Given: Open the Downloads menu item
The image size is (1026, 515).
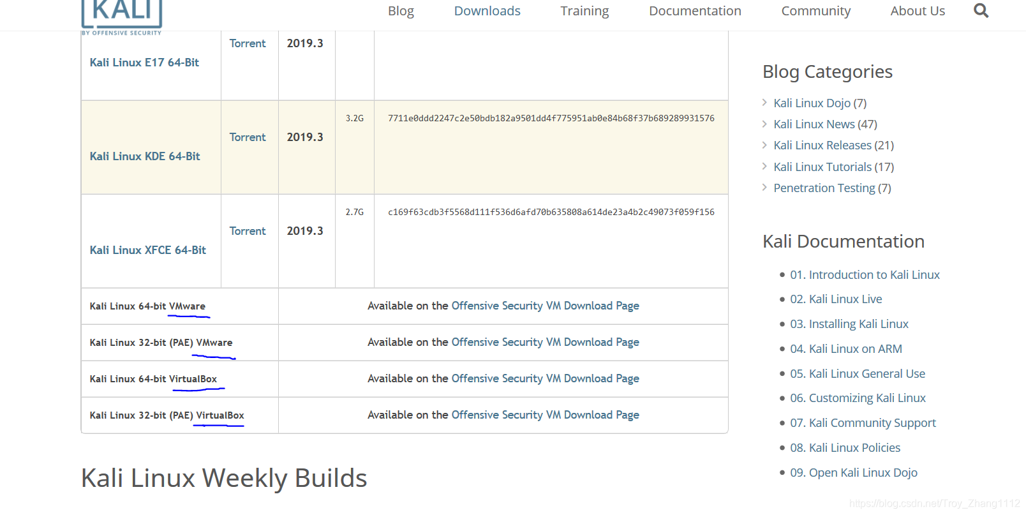Looking at the screenshot, I should pyautogui.click(x=487, y=11).
